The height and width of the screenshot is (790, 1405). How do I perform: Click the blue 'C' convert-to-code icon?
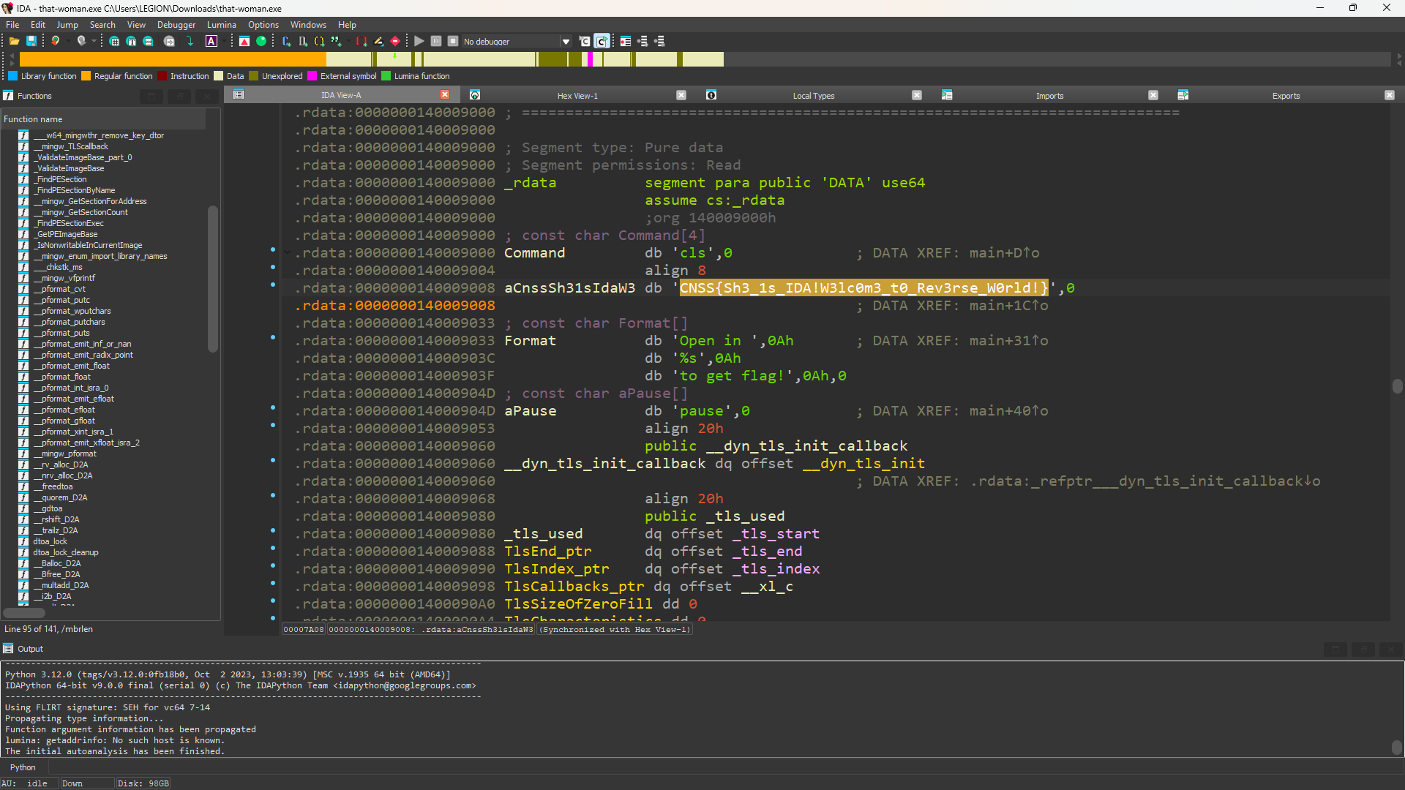[286, 42]
